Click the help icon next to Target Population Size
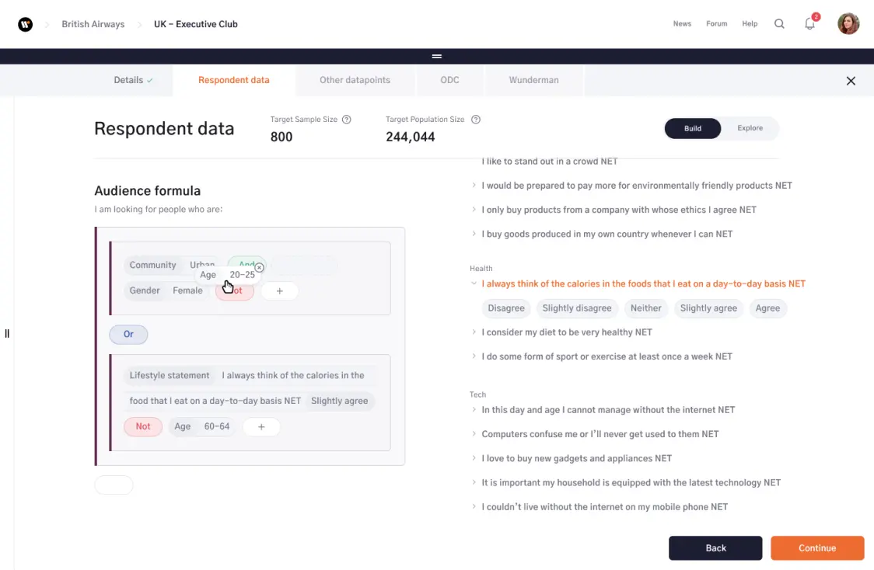Viewport: 874px width, 570px height. pyautogui.click(x=475, y=120)
